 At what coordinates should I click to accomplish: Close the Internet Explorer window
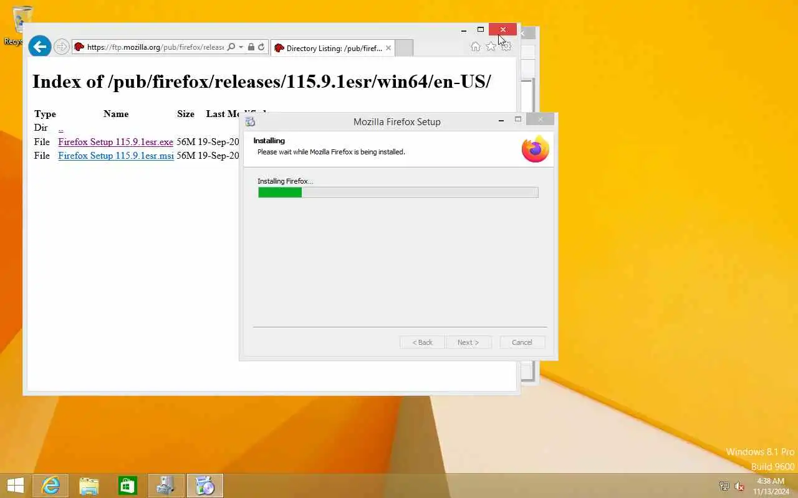pos(502,29)
